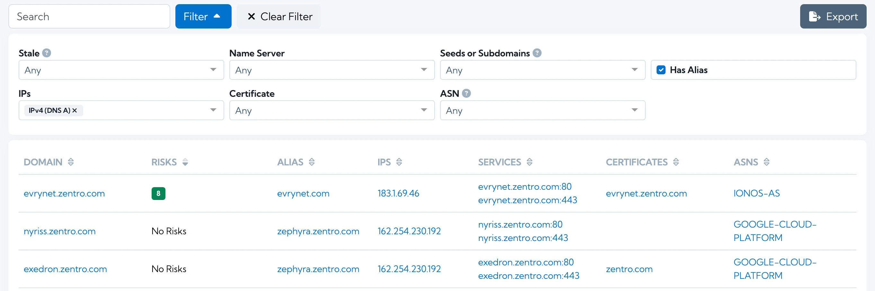The width and height of the screenshot is (875, 291).
Task: Click the Stale help question-mark icon
Action: tap(47, 53)
